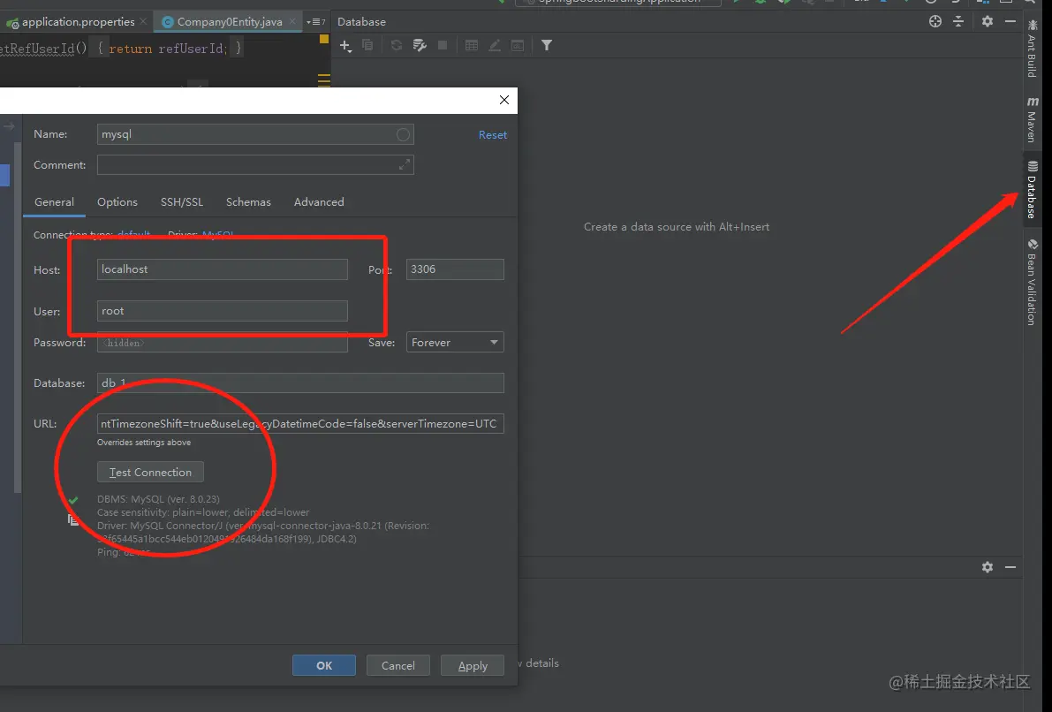Click the gear icon in the lower panel
Viewport: 1052px width, 712px height.
tap(988, 567)
